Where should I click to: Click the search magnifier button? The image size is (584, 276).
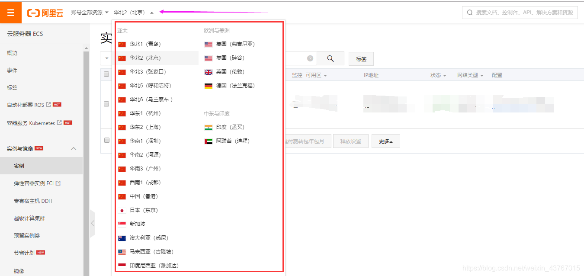click(x=331, y=58)
